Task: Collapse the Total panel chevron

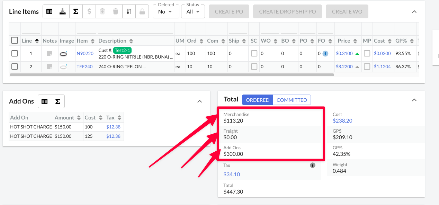Action: tap(414, 100)
